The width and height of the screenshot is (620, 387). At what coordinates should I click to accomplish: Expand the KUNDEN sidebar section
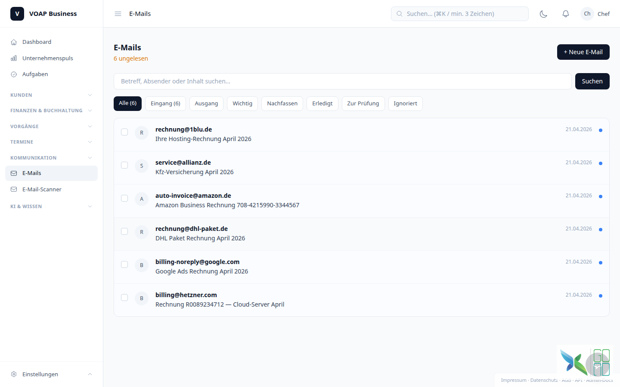coord(51,95)
